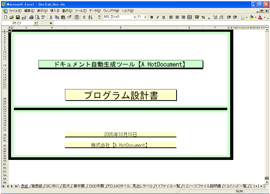Open the 書式(O) menu

point(67,11)
